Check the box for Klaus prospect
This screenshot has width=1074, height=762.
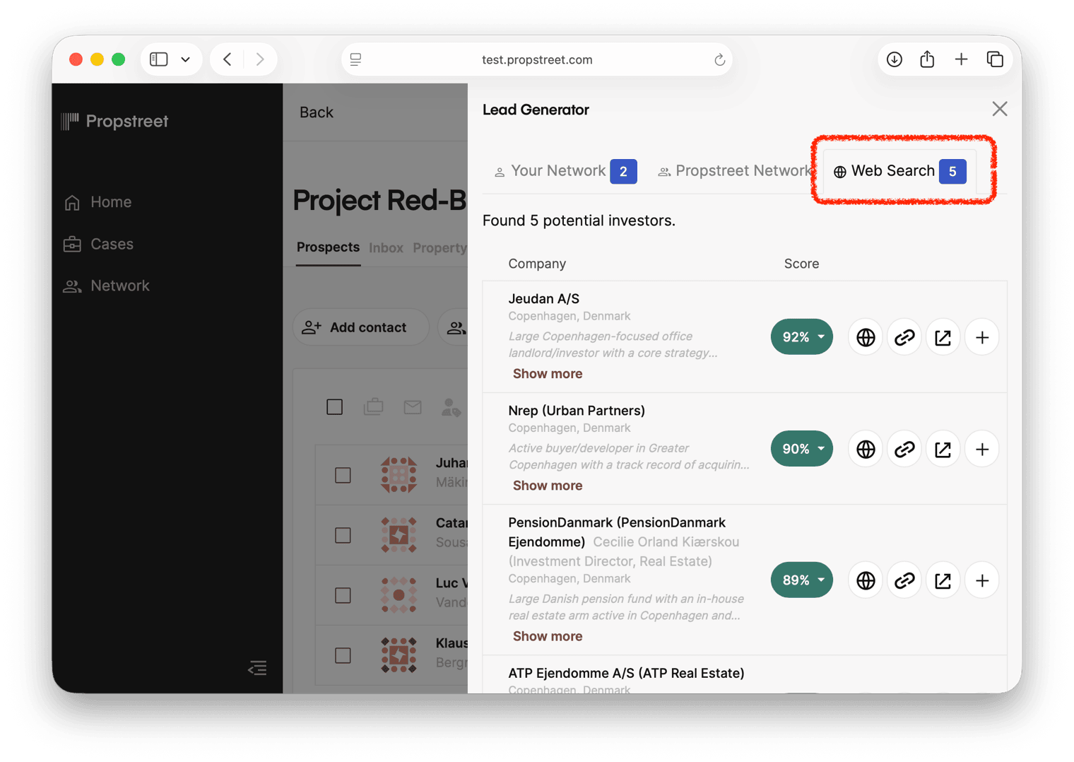[x=343, y=655]
